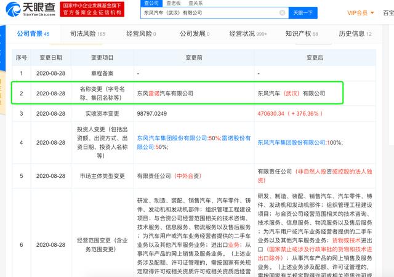Select the 变更后 column header
This screenshot has height=277, width=394.
(x=315, y=58)
